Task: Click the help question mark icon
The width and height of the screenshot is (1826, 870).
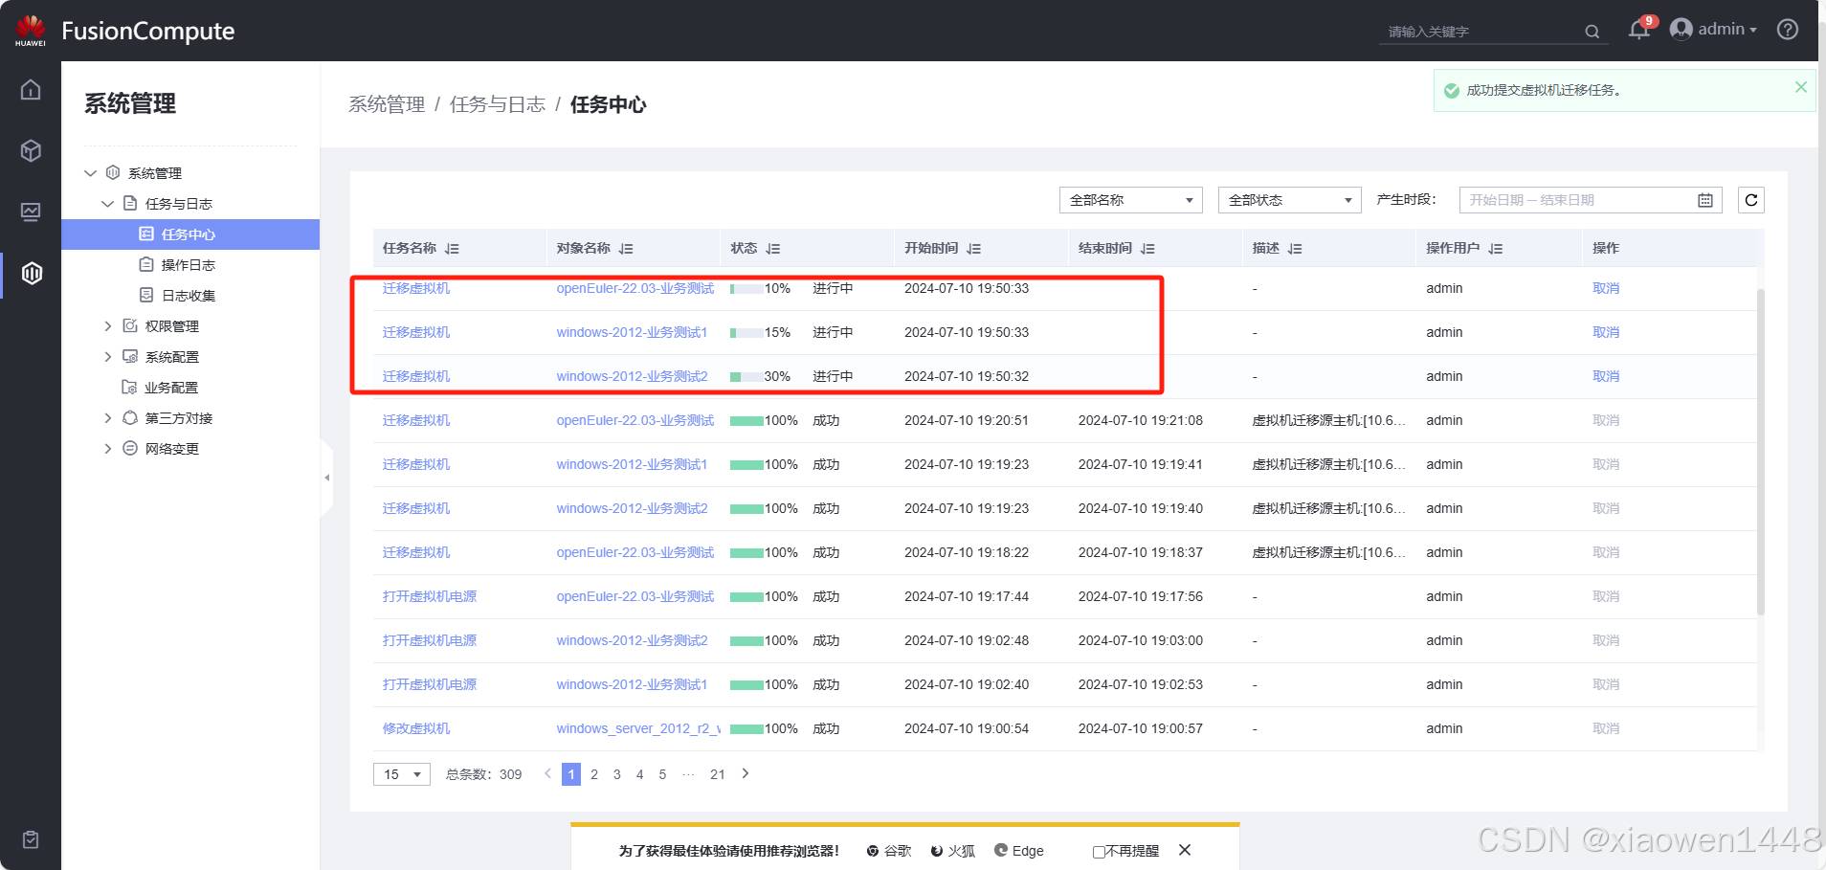Action: pos(1787,30)
